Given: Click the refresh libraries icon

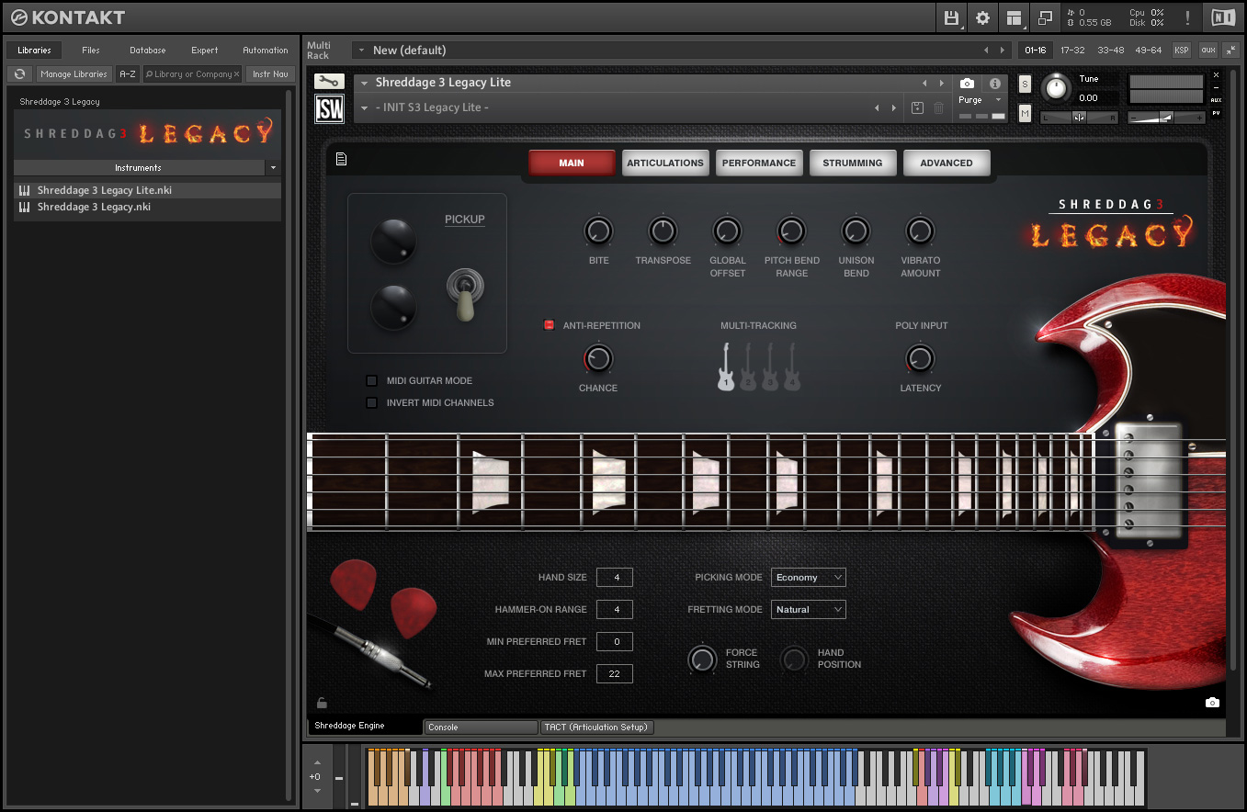Looking at the screenshot, I should click(x=19, y=73).
